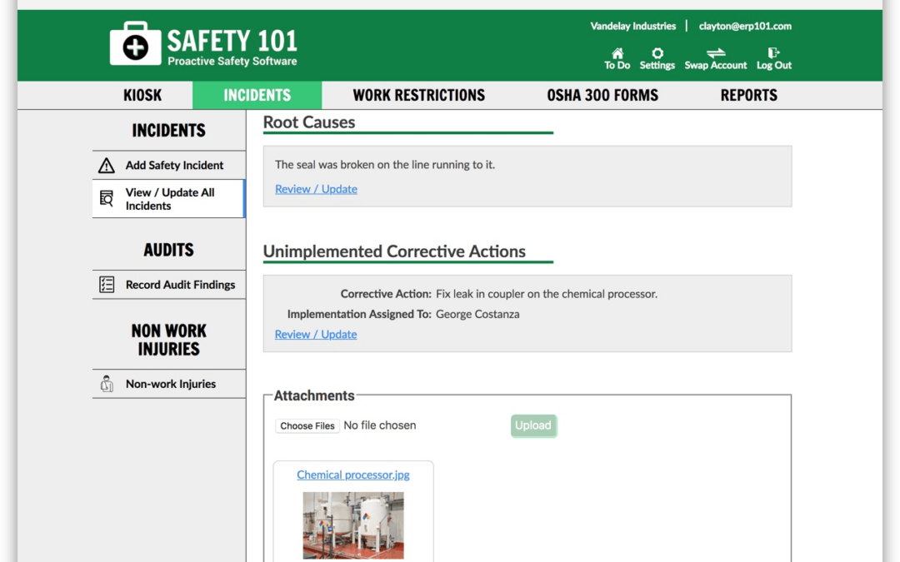Click Review / Update under the corrective action
Viewport: 900px width, 562px height.
[x=316, y=335]
